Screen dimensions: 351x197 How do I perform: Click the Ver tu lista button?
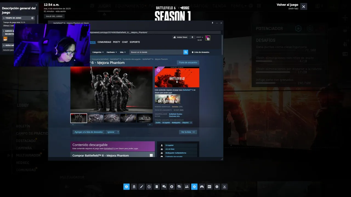pos(188,132)
